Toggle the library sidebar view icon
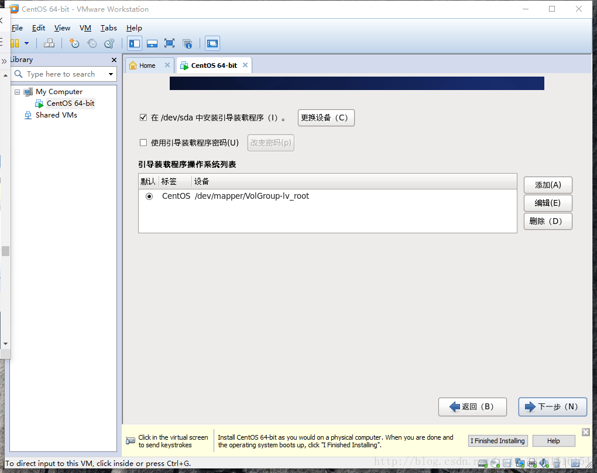The height and width of the screenshot is (473, 597). tap(135, 43)
